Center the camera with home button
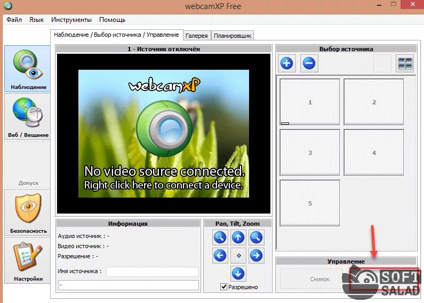Viewport: 424px width, 303px height. pyautogui.click(x=238, y=255)
